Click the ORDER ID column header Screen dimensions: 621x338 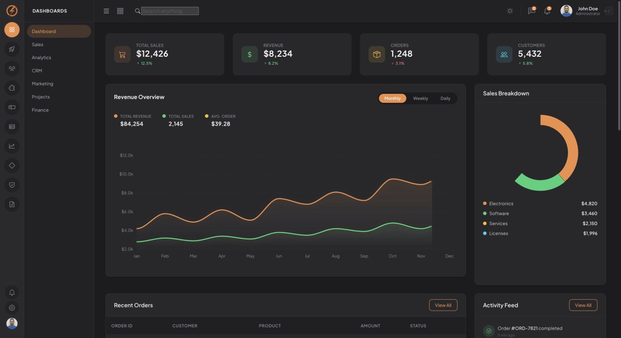[122, 326]
